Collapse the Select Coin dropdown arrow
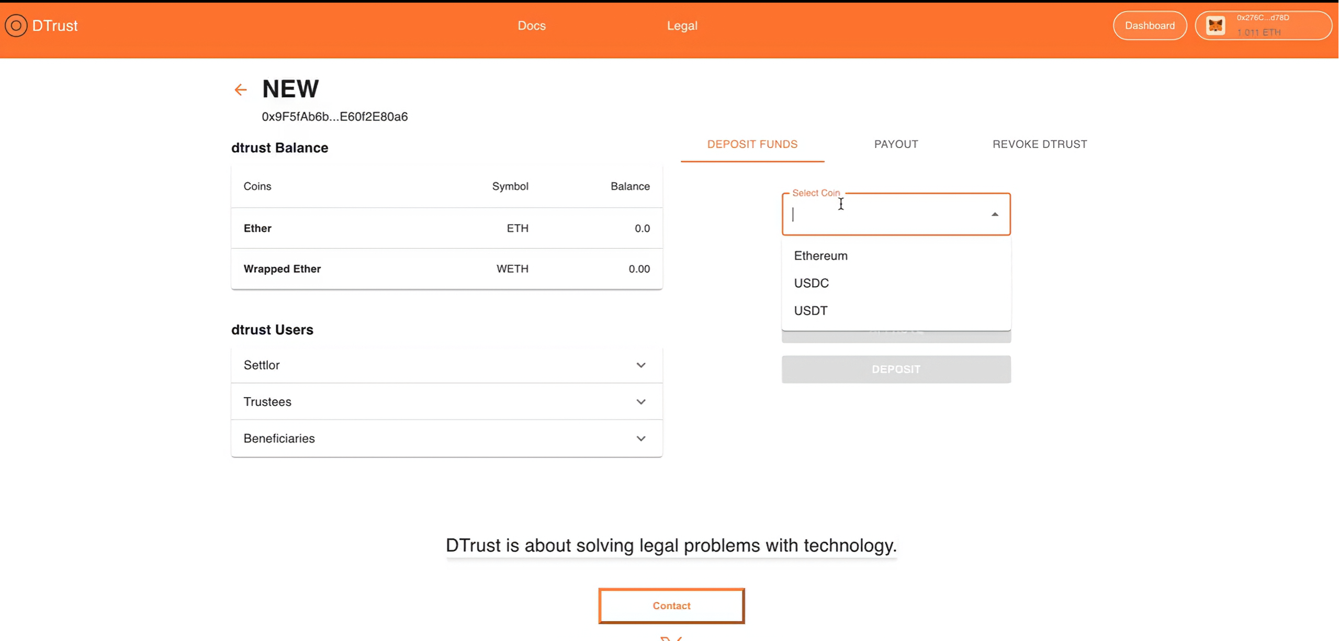 [994, 215]
